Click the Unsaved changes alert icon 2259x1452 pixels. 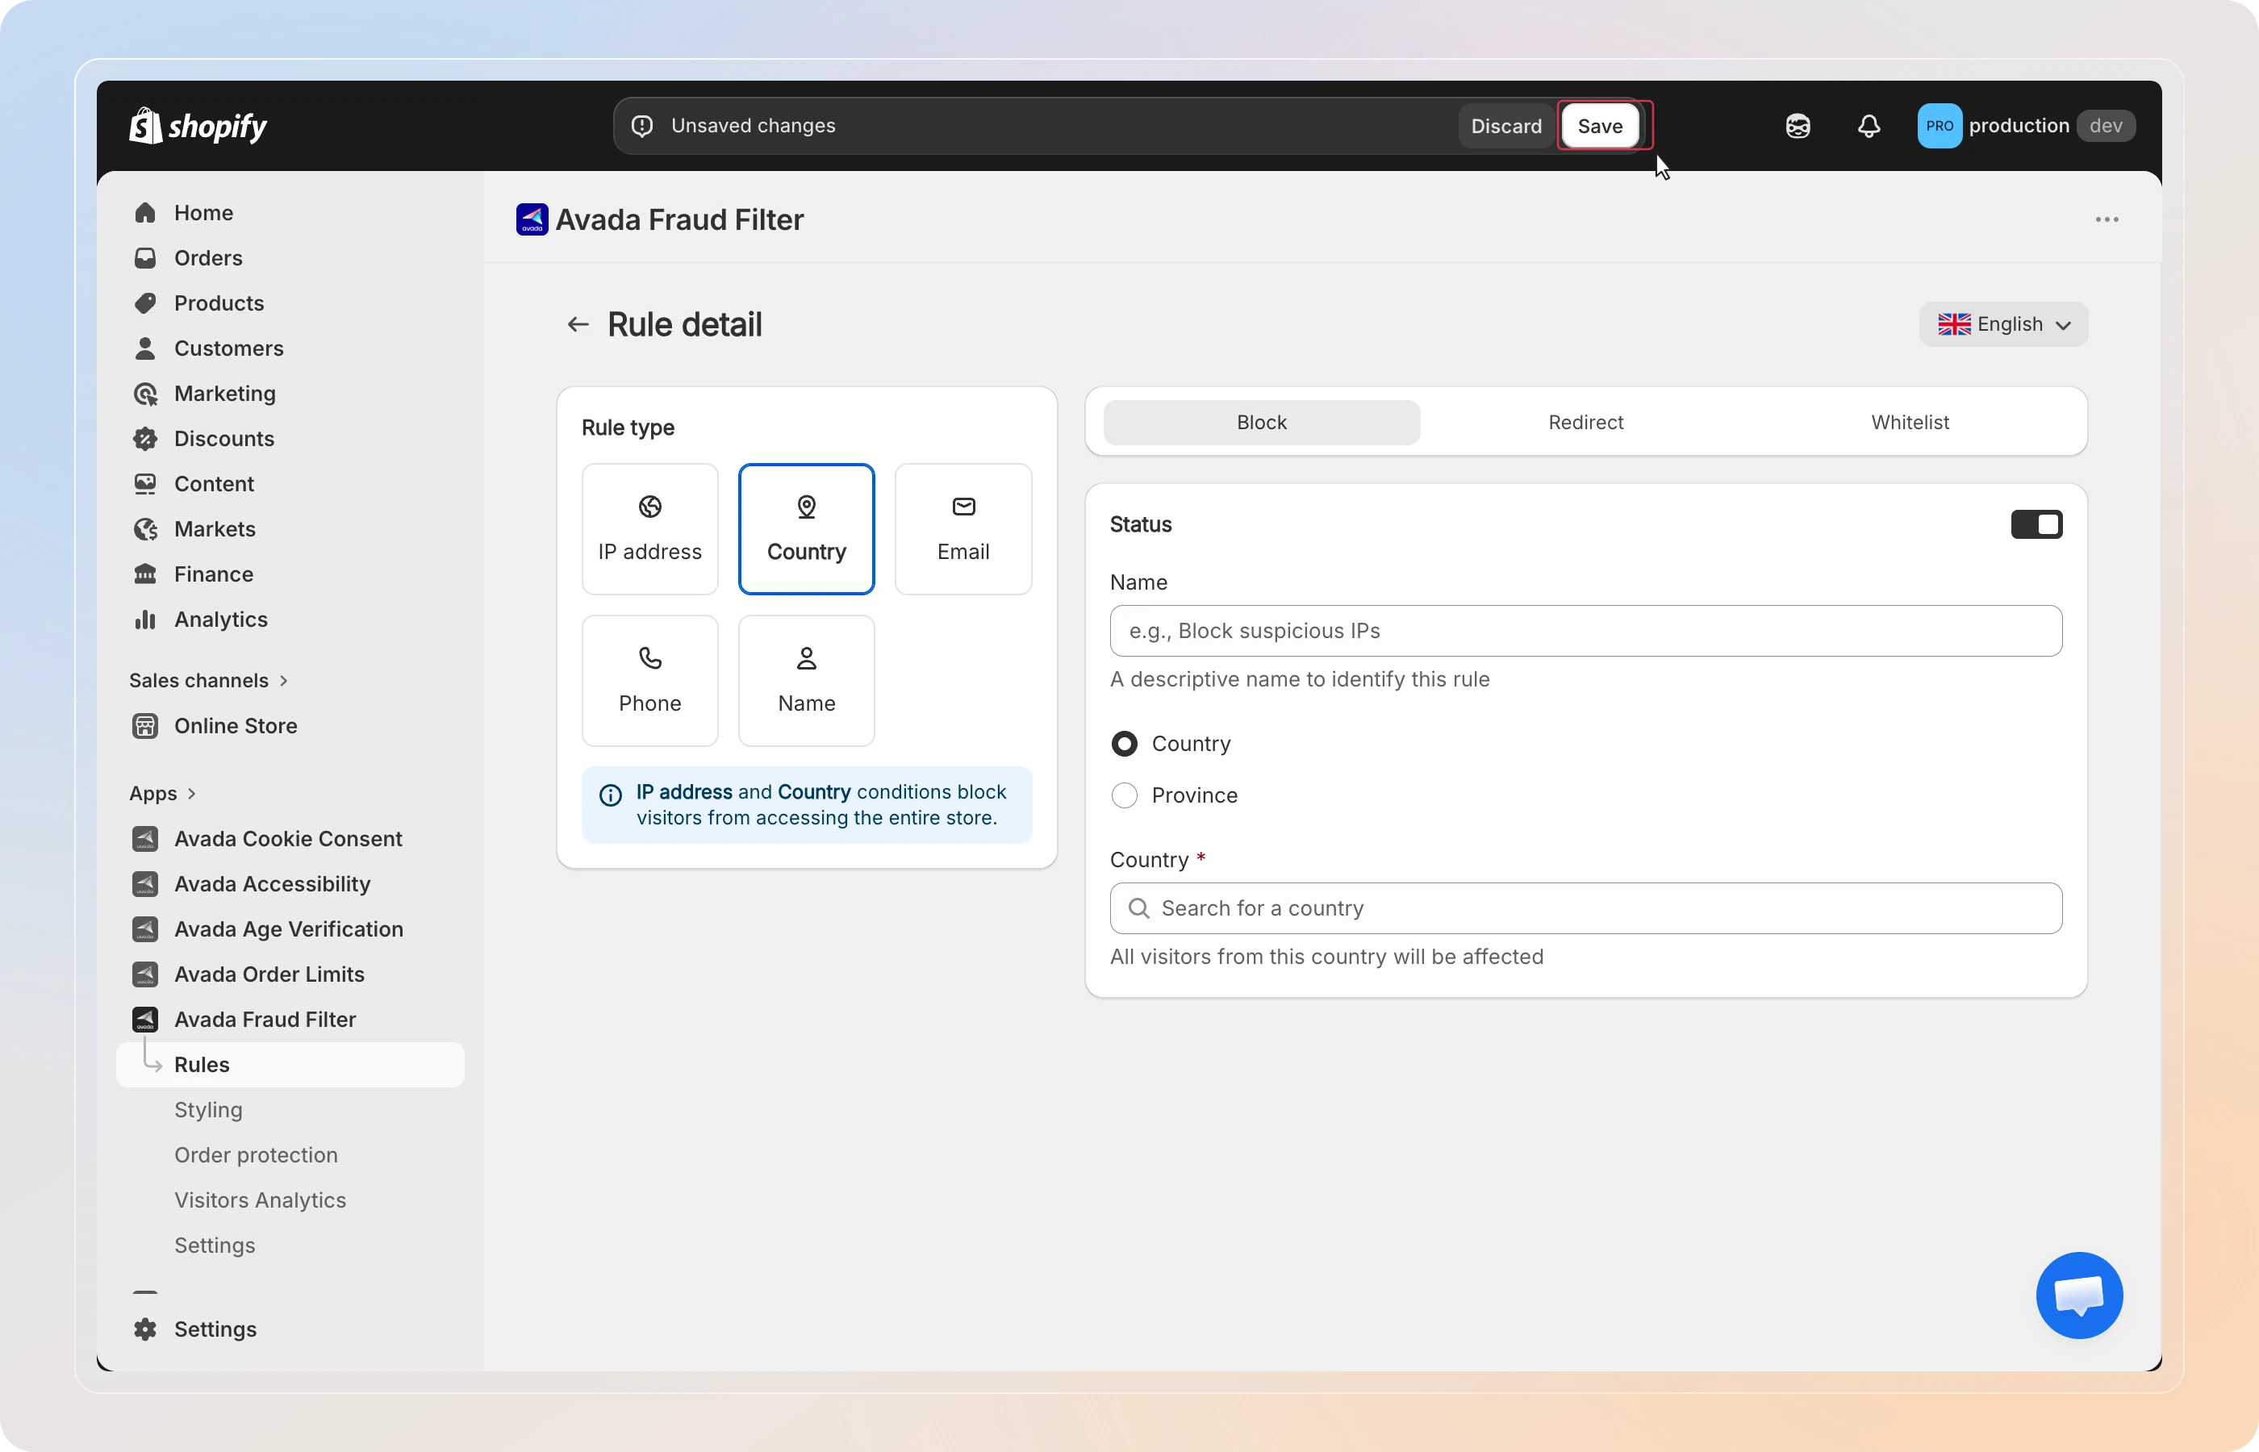coord(641,125)
